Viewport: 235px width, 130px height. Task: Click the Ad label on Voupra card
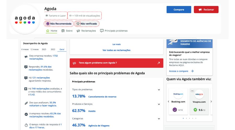point(192,90)
